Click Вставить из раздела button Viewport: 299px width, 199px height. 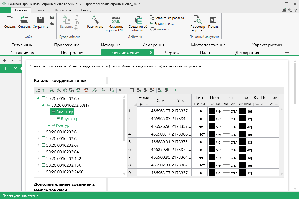167,18
